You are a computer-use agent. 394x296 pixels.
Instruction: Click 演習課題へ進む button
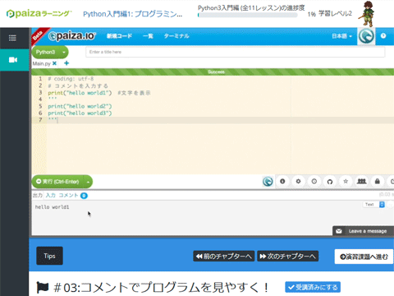coord(364,257)
